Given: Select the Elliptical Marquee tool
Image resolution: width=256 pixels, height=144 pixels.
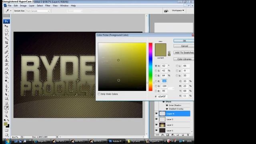Looking at the screenshot, I should 6,30.
